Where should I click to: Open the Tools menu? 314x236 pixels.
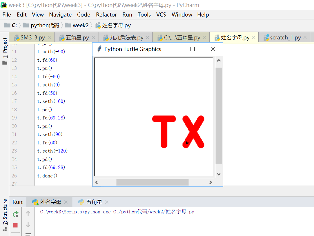click(x=144, y=14)
